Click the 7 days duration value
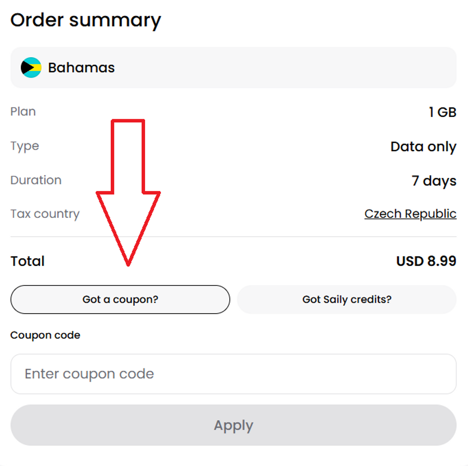The width and height of the screenshot is (468, 466). coord(434,181)
